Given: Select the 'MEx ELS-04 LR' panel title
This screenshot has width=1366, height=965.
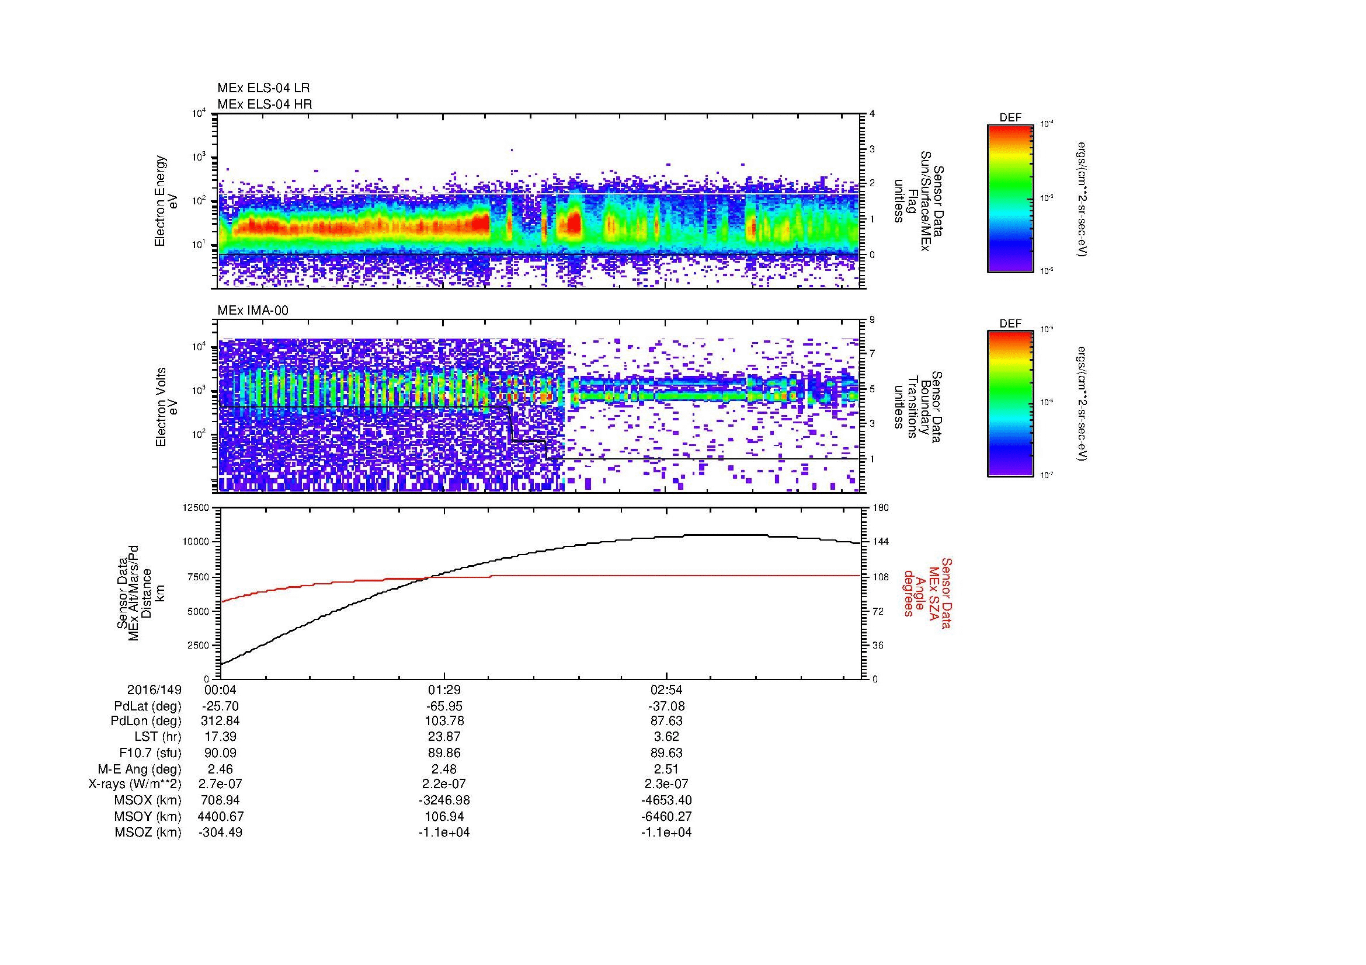Looking at the screenshot, I should 263,88.
